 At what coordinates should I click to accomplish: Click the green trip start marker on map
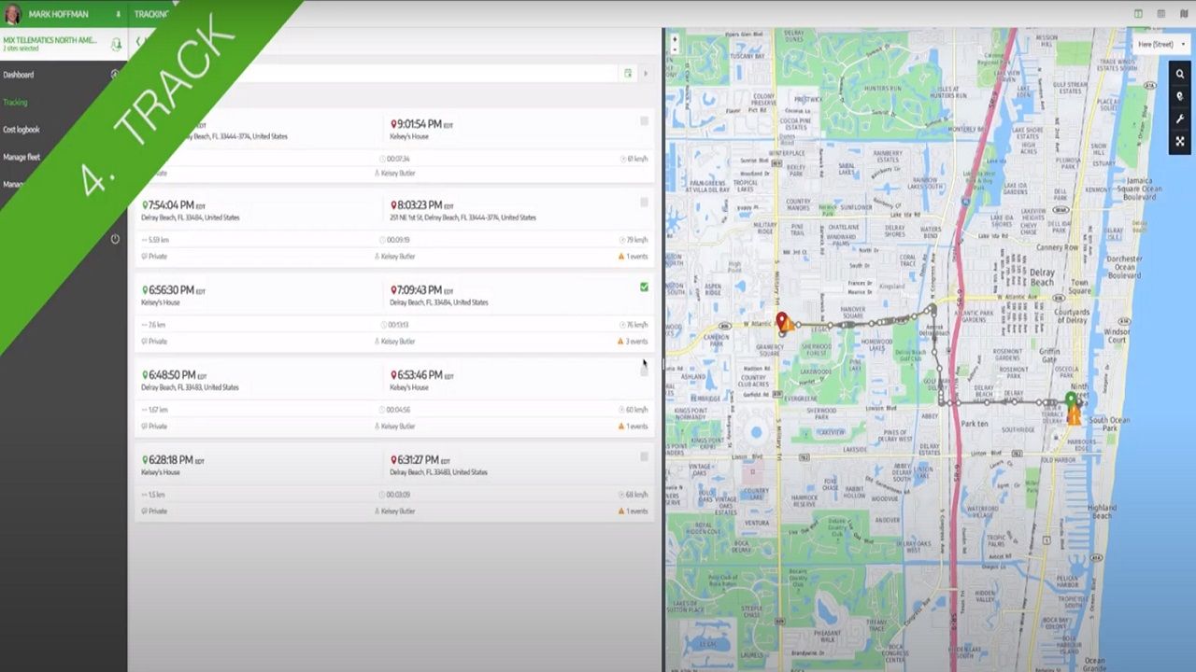pos(1071,399)
